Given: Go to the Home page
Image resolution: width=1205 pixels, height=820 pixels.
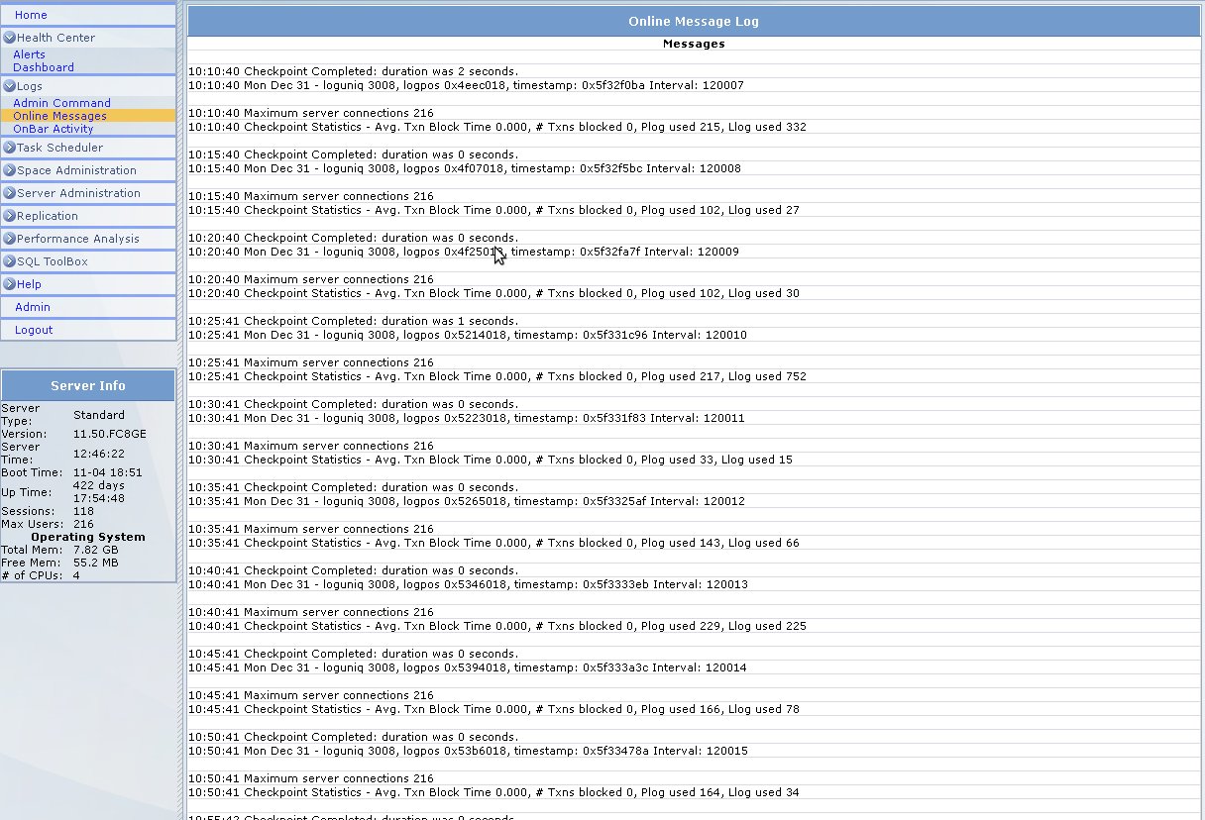Looking at the screenshot, I should [31, 15].
